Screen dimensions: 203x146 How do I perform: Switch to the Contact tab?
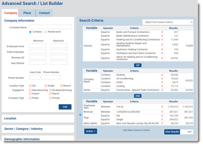click(x=44, y=13)
